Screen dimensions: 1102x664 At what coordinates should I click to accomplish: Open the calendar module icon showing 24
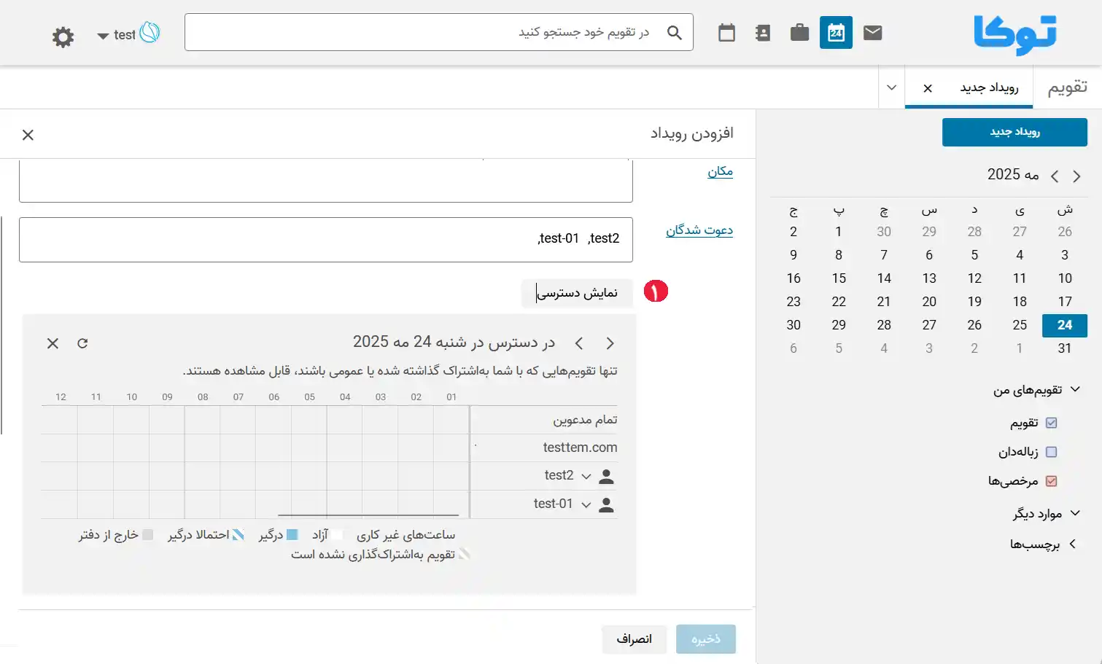(x=836, y=33)
